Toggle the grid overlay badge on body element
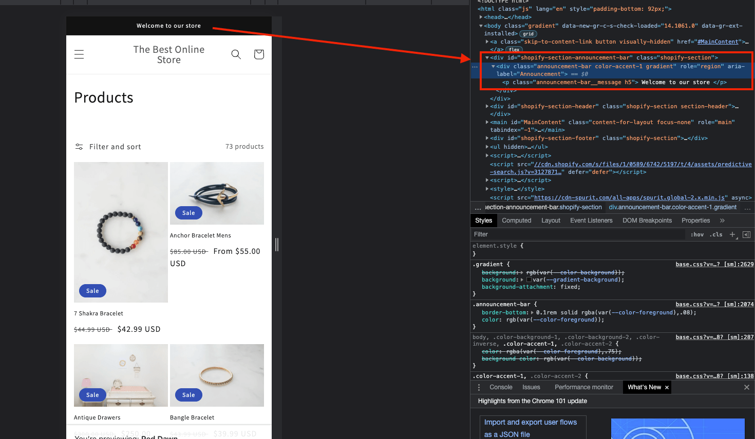This screenshot has width=755, height=439. (528, 33)
